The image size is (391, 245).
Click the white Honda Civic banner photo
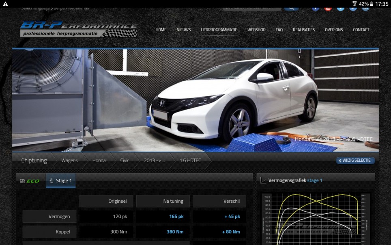(195, 100)
